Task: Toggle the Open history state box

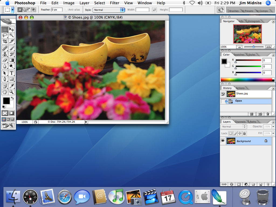Action: [223, 101]
